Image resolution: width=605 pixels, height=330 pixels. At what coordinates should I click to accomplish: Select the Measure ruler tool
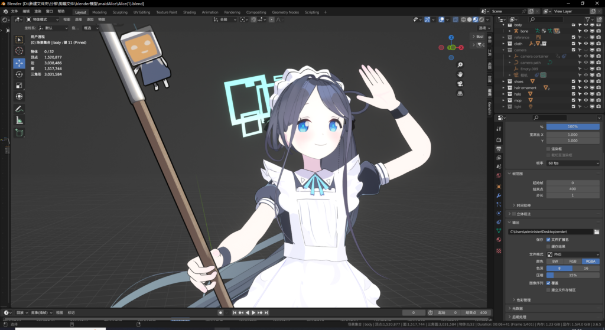[19, 120]
